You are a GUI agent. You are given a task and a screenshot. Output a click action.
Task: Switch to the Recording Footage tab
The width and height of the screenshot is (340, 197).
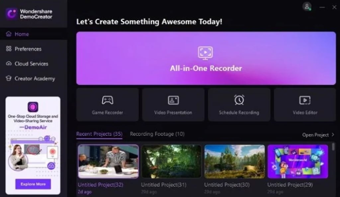click(157, 134)
